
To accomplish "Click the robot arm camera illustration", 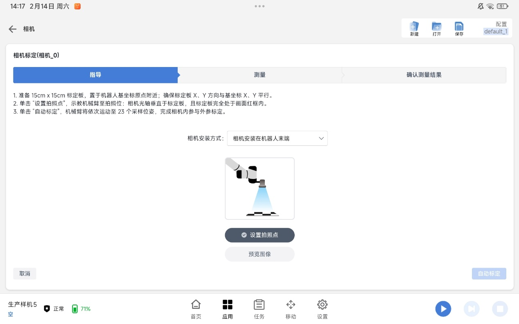I will point(259,188).
